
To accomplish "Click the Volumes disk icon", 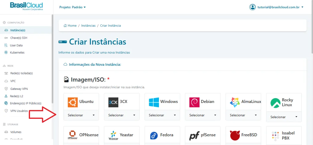I will [6, 132].
